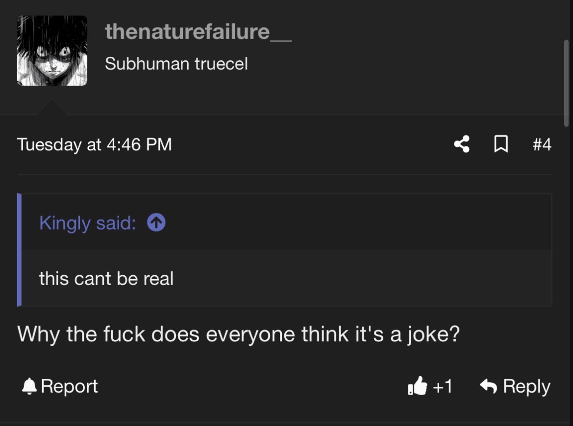
Task: Click the bell icon beside Report
Action: pos(29,386)
